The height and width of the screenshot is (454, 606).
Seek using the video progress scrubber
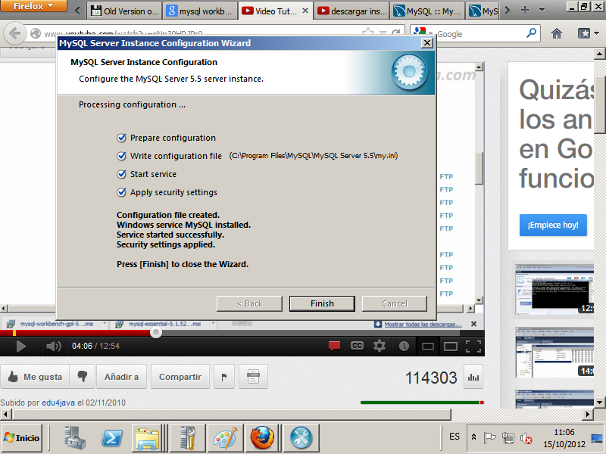coord(156,333)
